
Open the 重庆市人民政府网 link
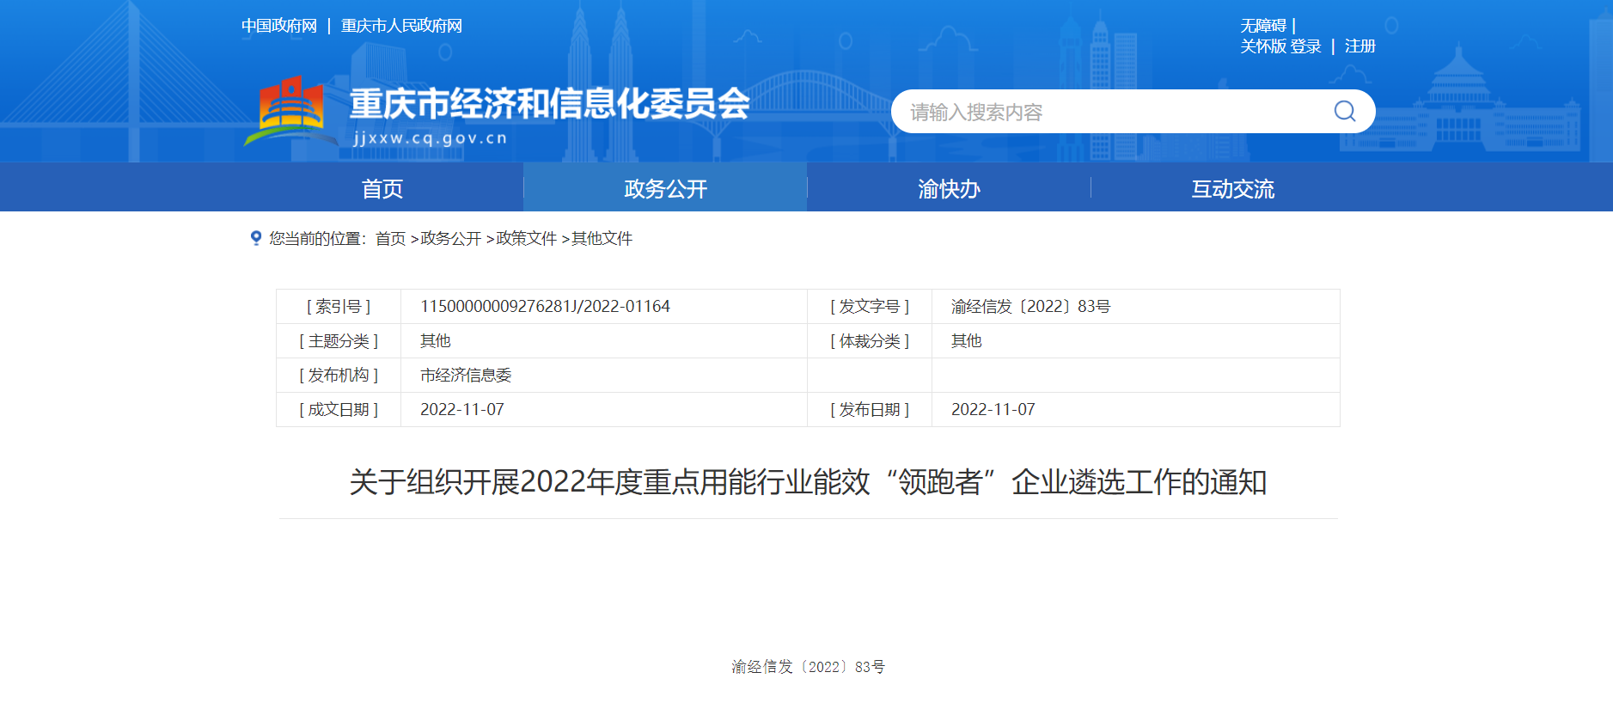[401, 26]
